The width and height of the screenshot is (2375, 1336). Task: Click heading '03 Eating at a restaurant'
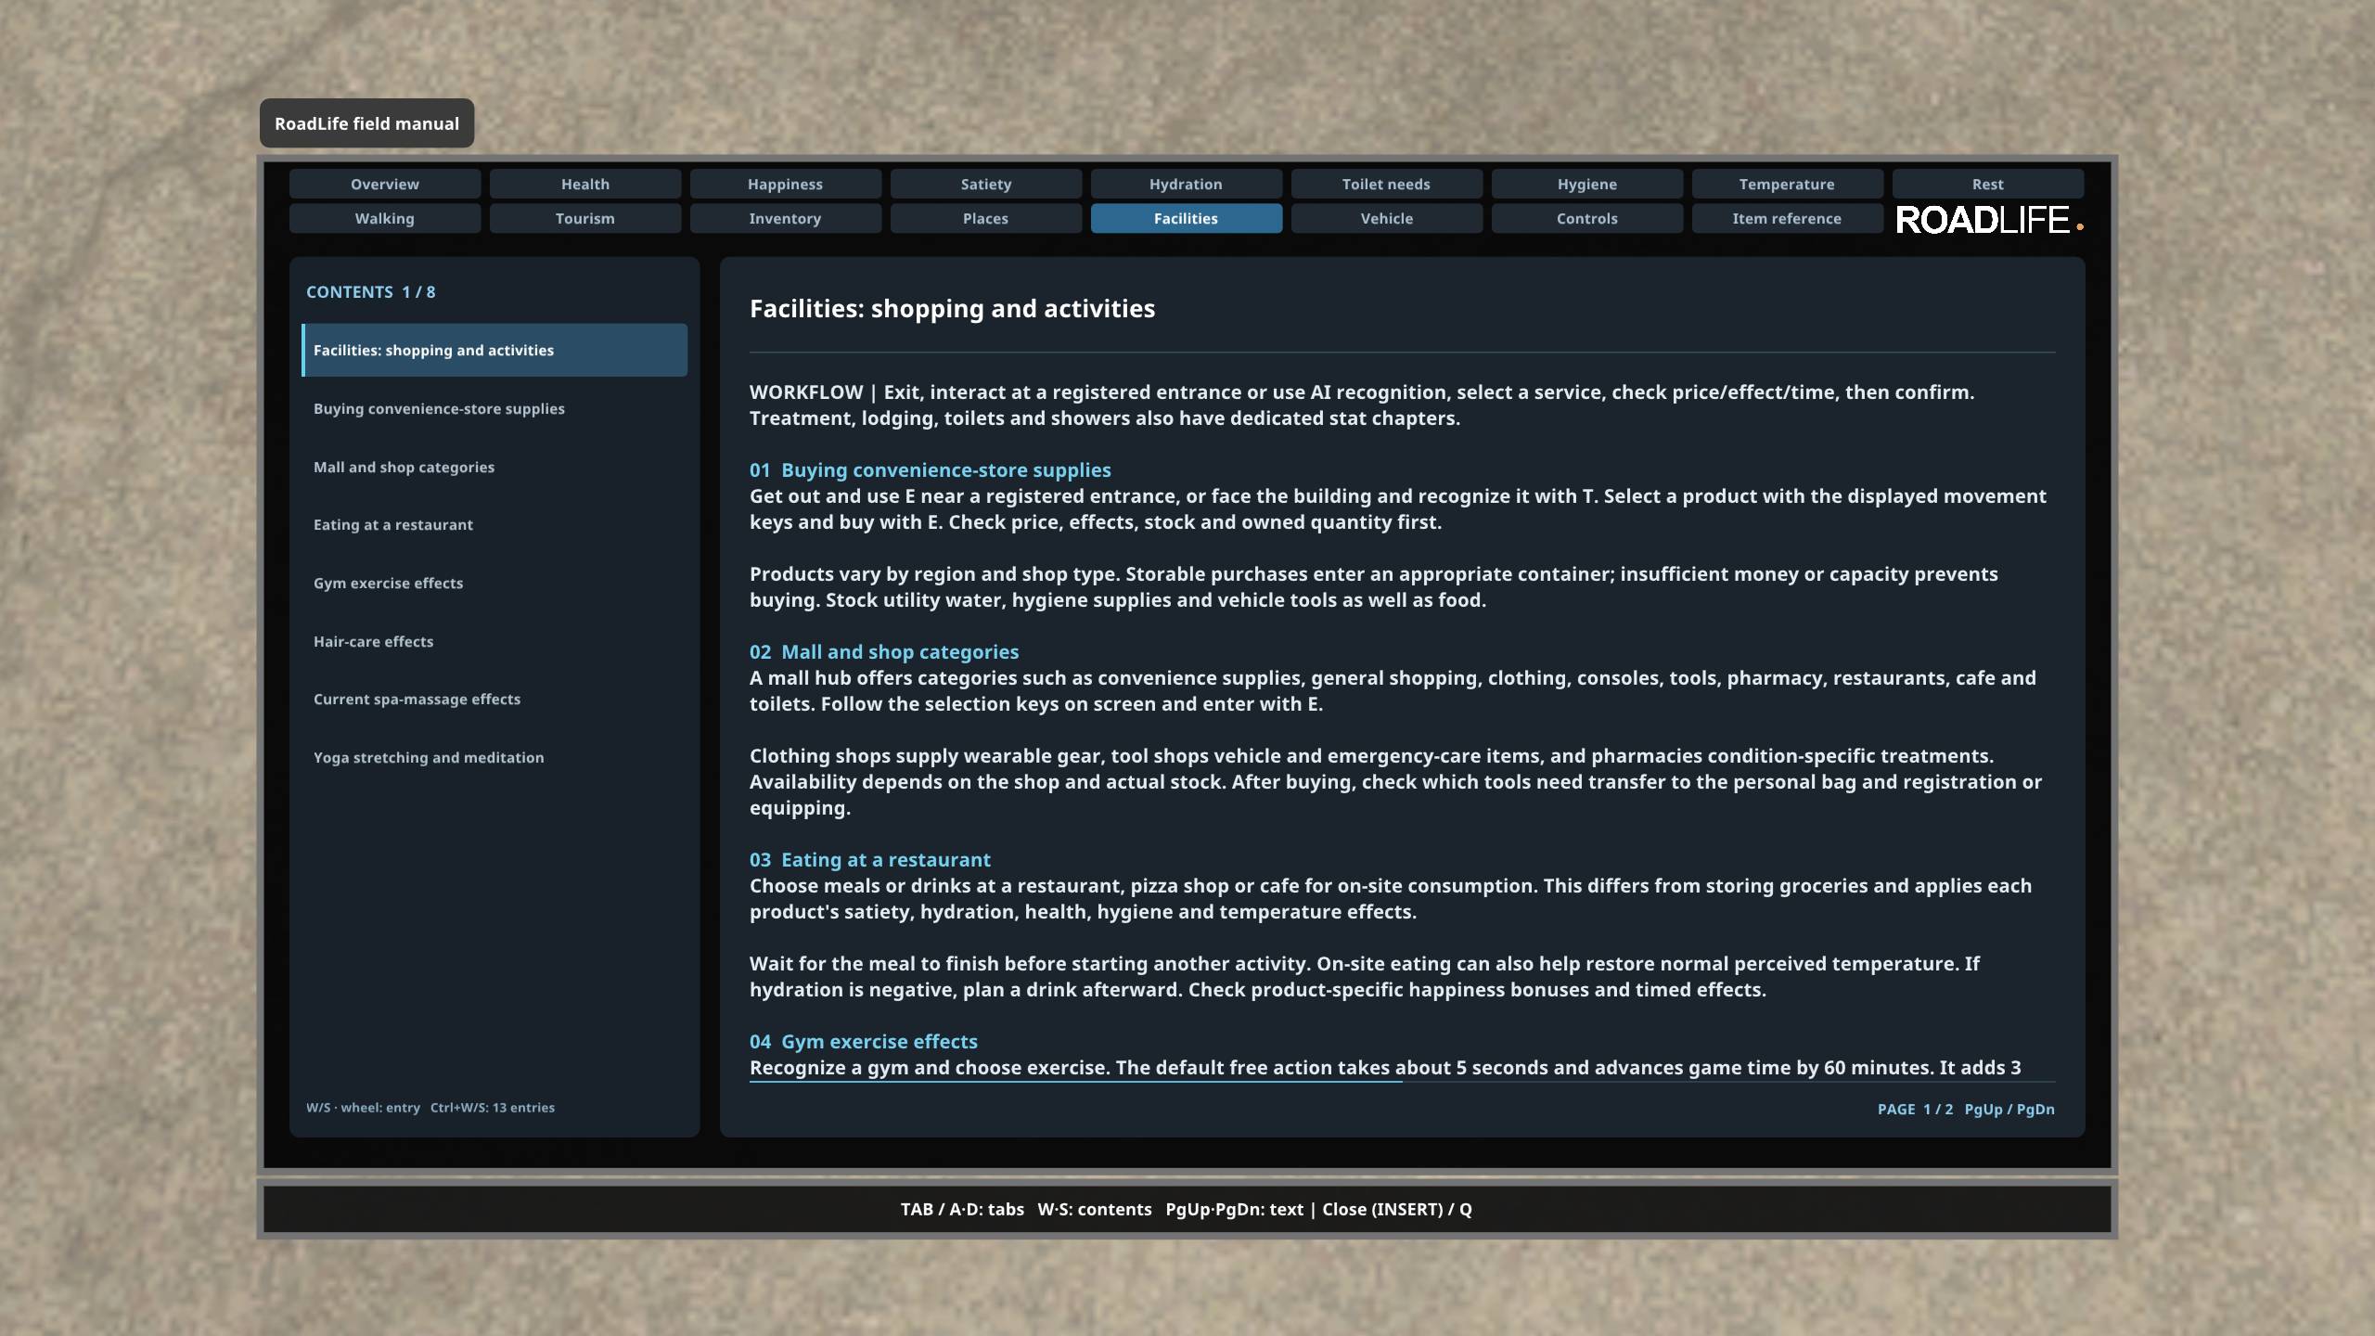click(870, 859)
